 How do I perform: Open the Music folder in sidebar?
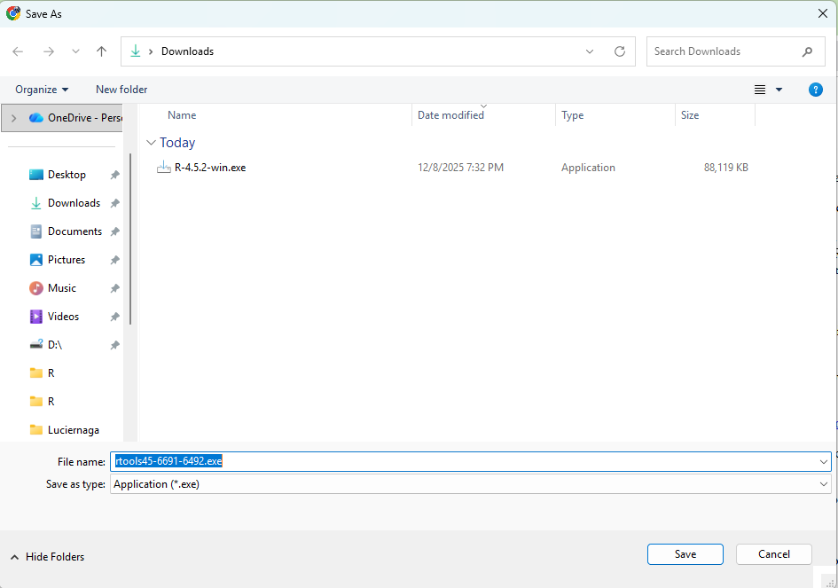62,288
